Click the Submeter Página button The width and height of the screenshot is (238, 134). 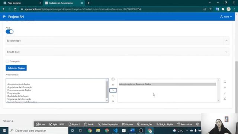point(16,68)
